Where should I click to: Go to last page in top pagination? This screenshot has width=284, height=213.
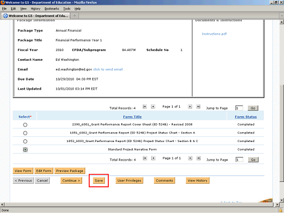pos(198,106)
